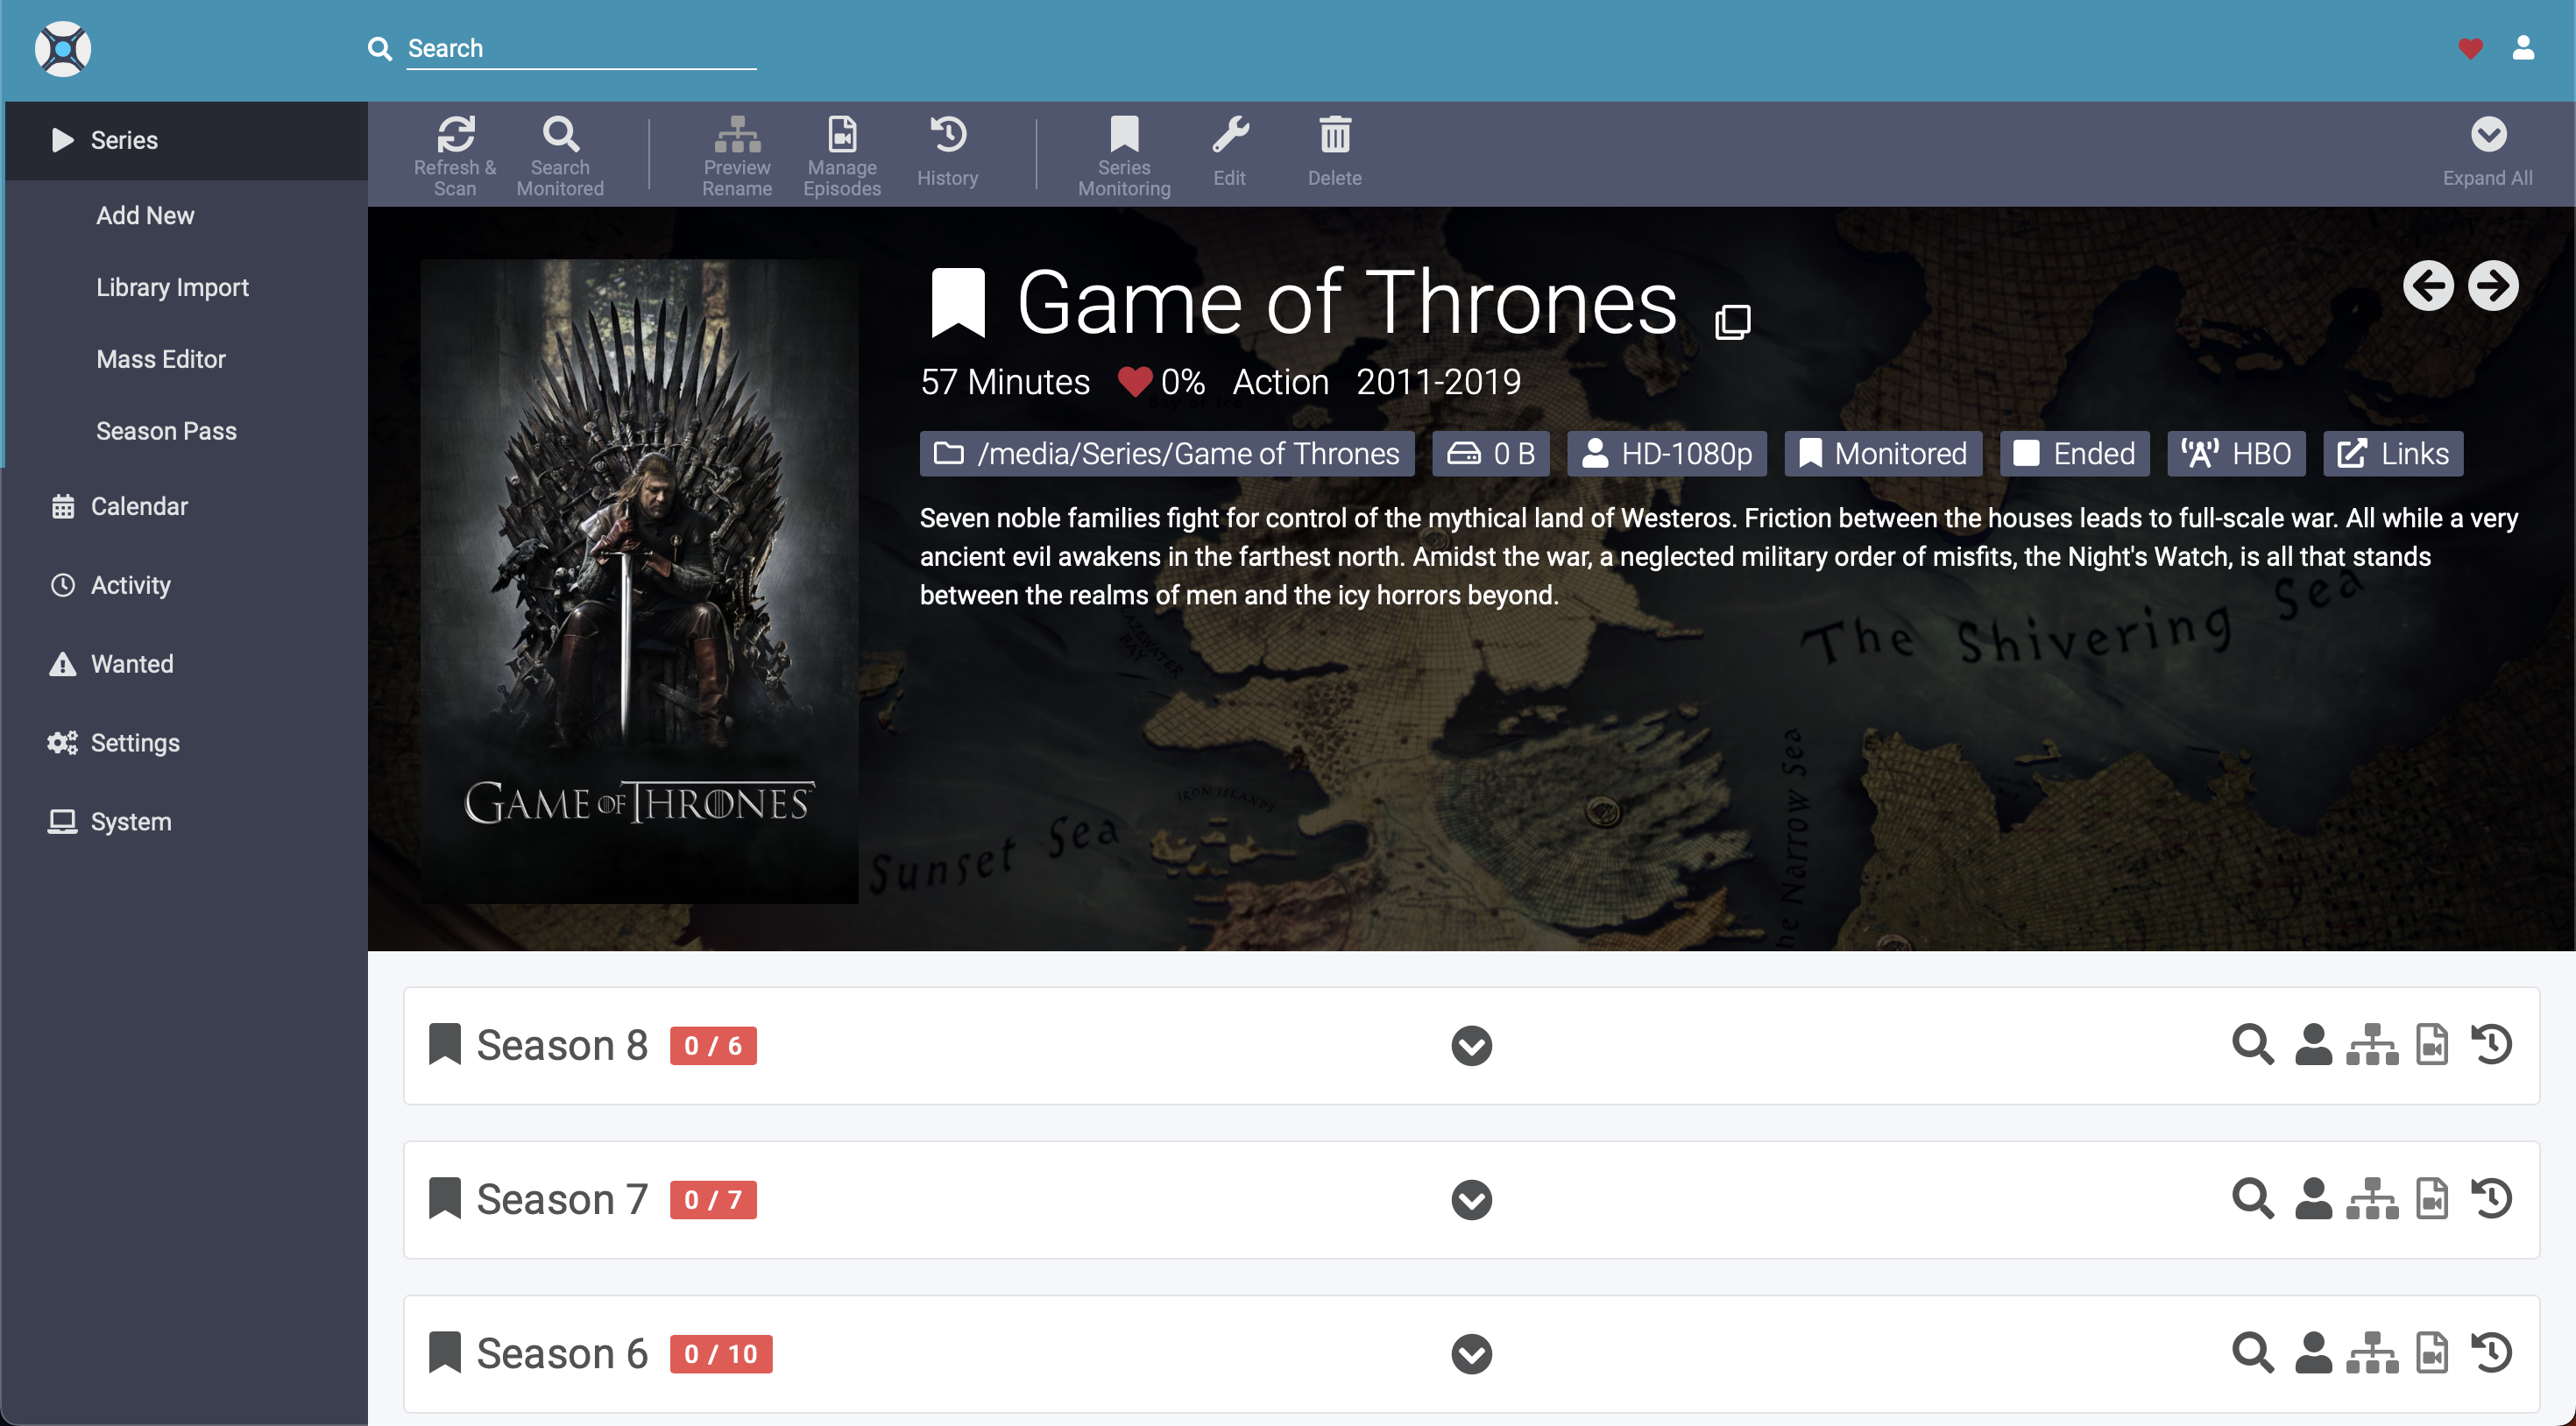The image size is (2576, 1426).
Task: Click the Search input field
Action: (x=581, y=49)
